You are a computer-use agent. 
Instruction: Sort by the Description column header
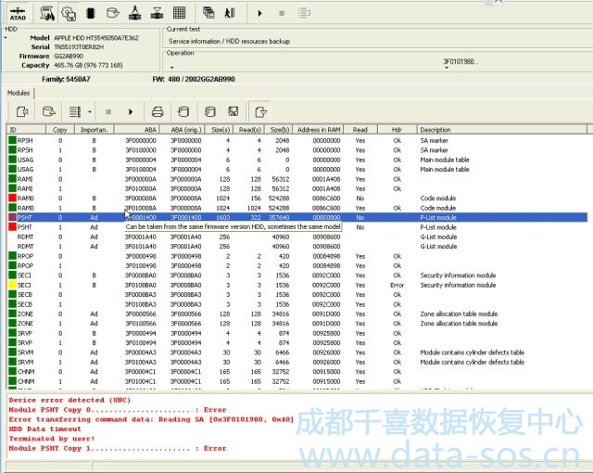tap(502, 130)
